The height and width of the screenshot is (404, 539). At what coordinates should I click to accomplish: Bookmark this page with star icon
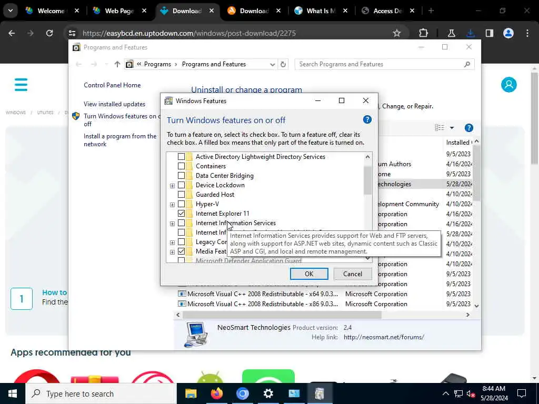[x=397, y=33]
